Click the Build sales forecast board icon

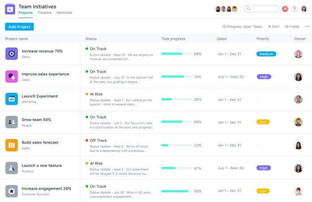click(x=12, y=145)
